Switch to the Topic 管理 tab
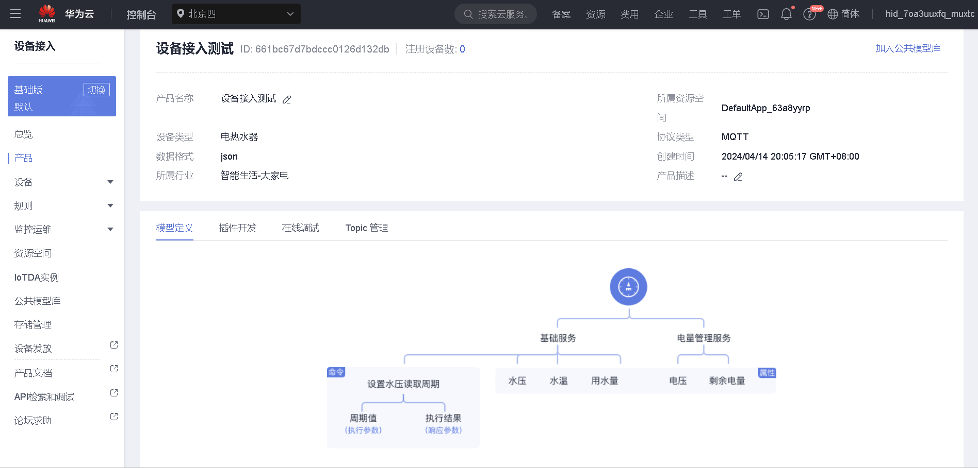Screen dimensions: 978x468 pyautogui.click(x=367, y=228)
